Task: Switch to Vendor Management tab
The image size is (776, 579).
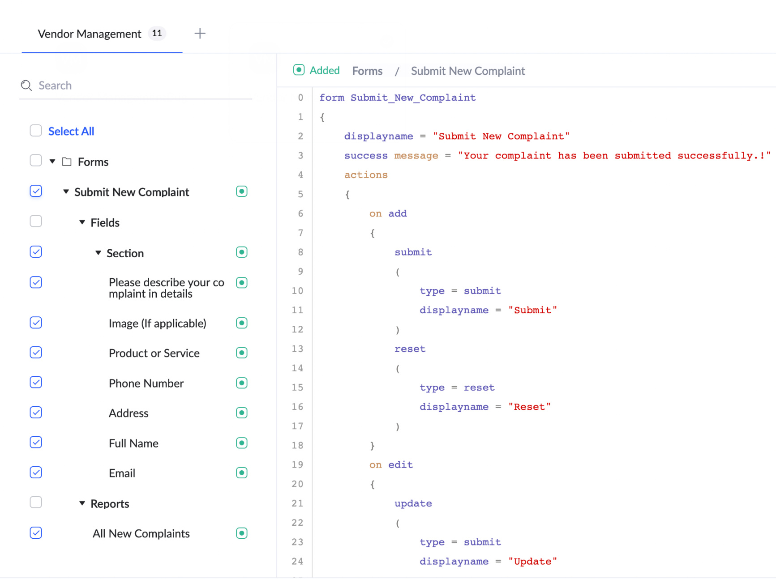Action: pos(90,34)
